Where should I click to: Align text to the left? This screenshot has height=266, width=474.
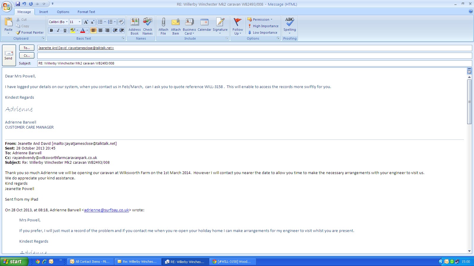click(x=94, y=30)
